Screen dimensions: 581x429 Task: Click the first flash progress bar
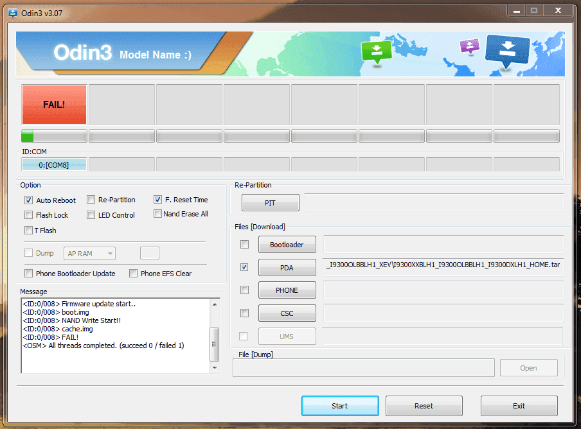[x=54, y=136]
